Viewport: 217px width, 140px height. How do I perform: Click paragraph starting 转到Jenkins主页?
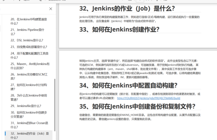coord(140,69)
